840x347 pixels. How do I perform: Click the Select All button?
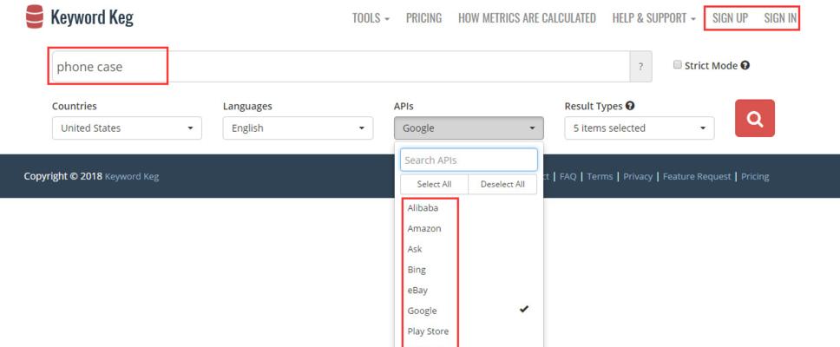pyautogui.click(x=435, y=184)
